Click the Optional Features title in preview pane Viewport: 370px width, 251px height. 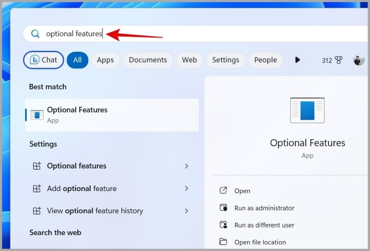[x=308, y=143]
